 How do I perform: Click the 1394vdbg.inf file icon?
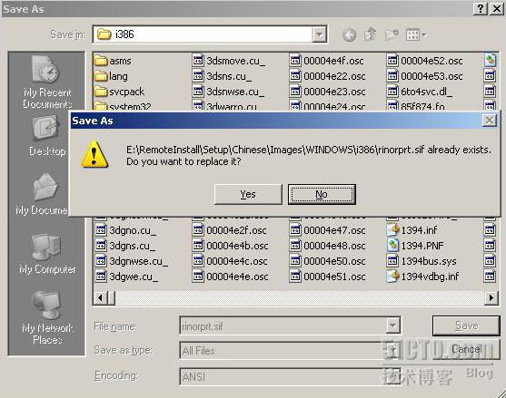coord(393,277)
